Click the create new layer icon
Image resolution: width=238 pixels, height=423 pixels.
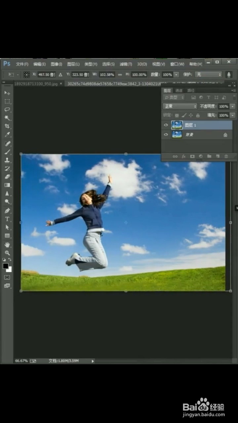pyautogui.click(x=218, y=156)
